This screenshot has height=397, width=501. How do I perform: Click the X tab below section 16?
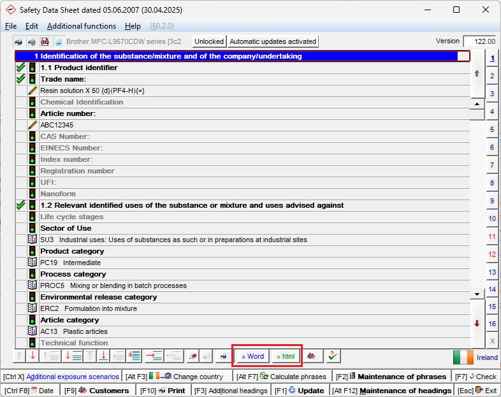492,341
